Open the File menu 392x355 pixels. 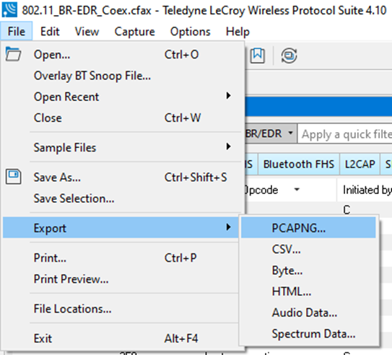pos(17,32)
